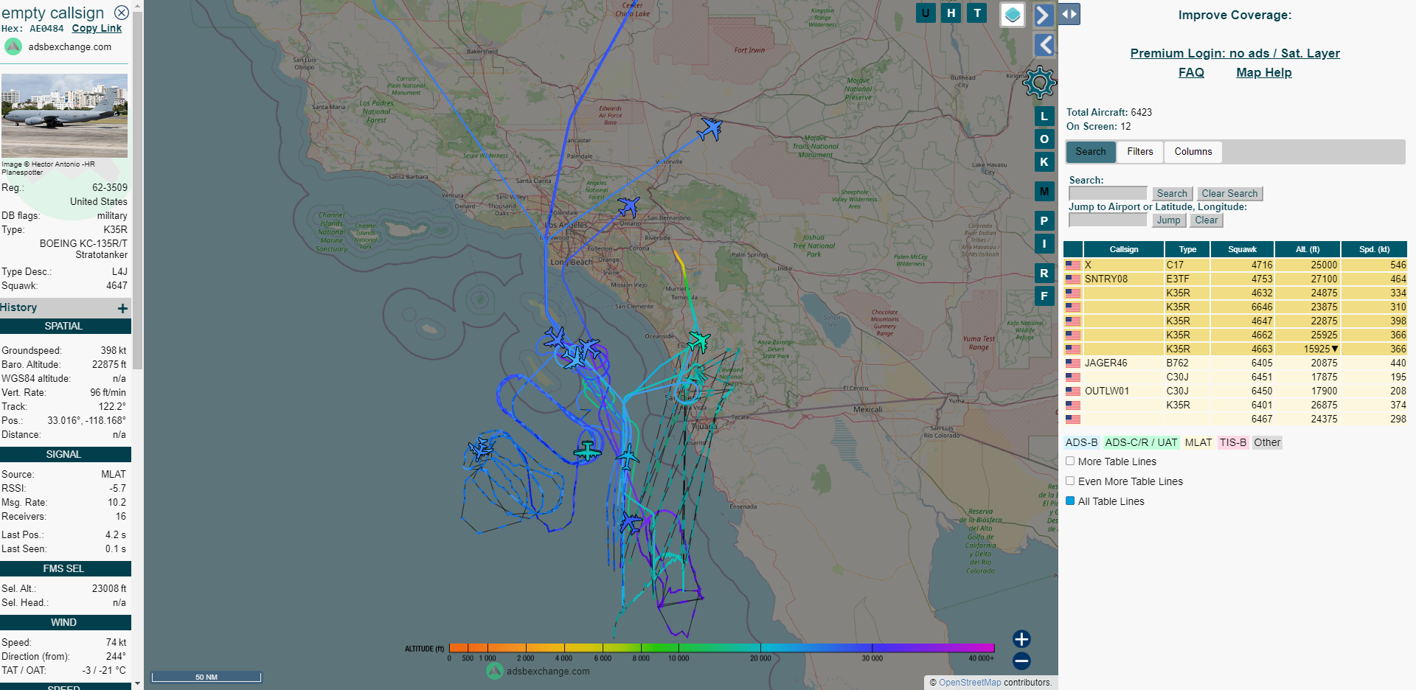This screenshot has width=1416, height=690.
Task: Copy link to this aircraft
Action: point(97,28)
